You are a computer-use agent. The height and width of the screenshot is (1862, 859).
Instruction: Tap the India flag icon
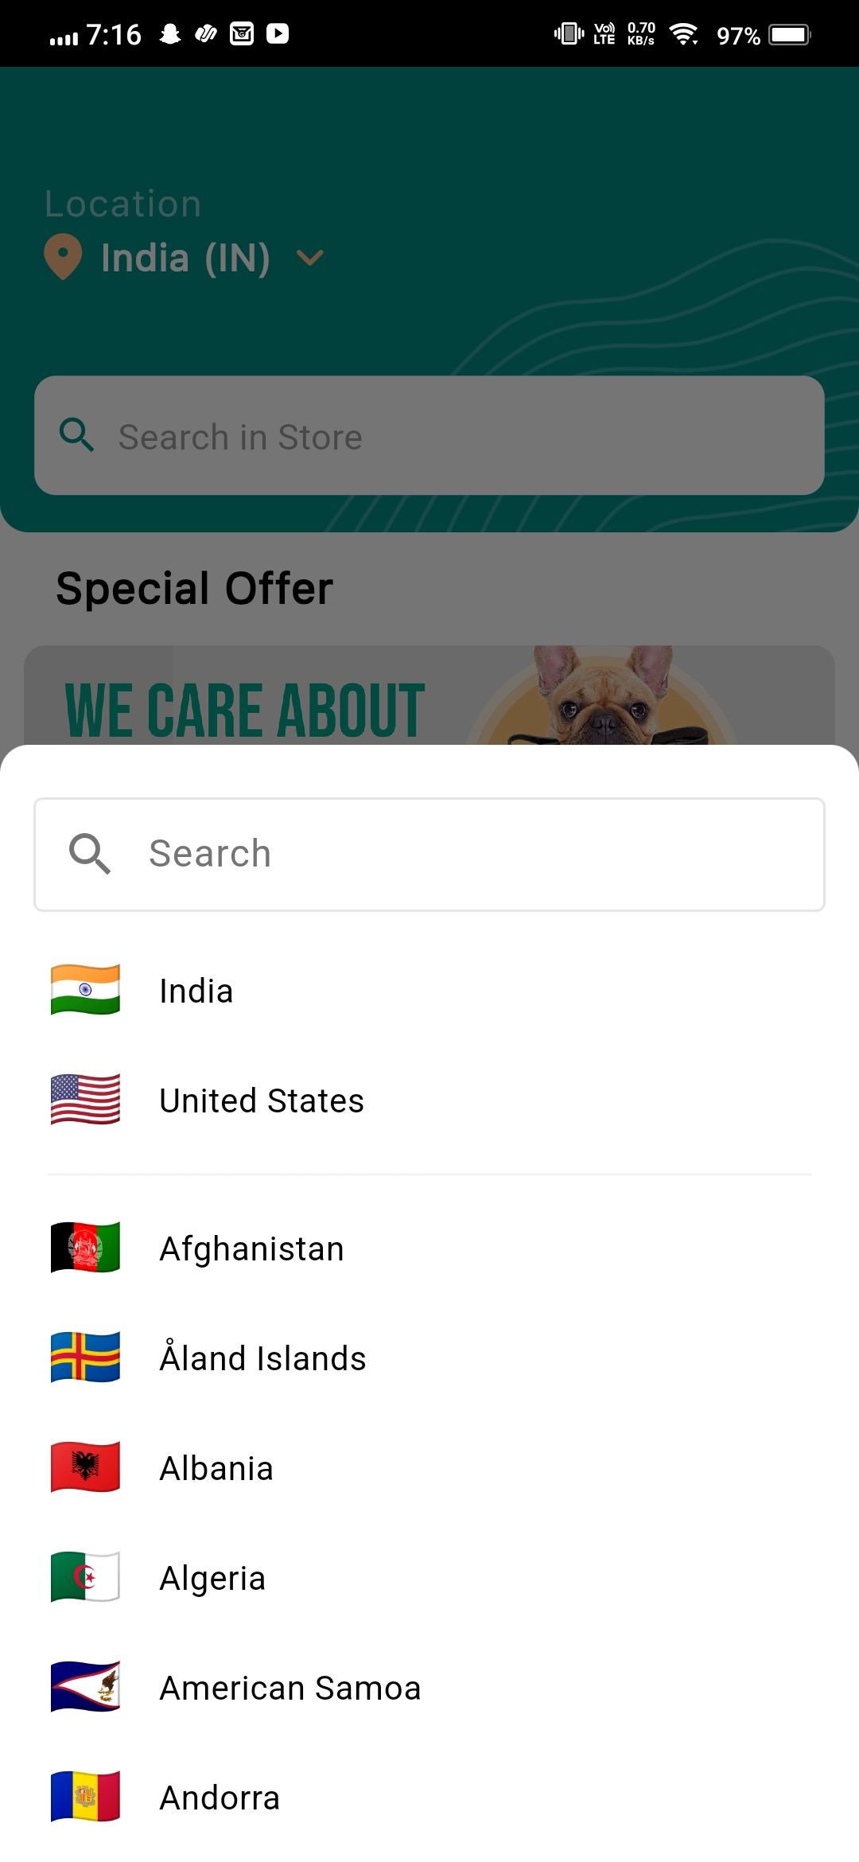85,990
